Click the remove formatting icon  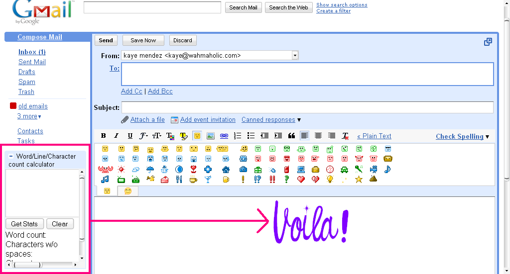click(x=346, y=136)
